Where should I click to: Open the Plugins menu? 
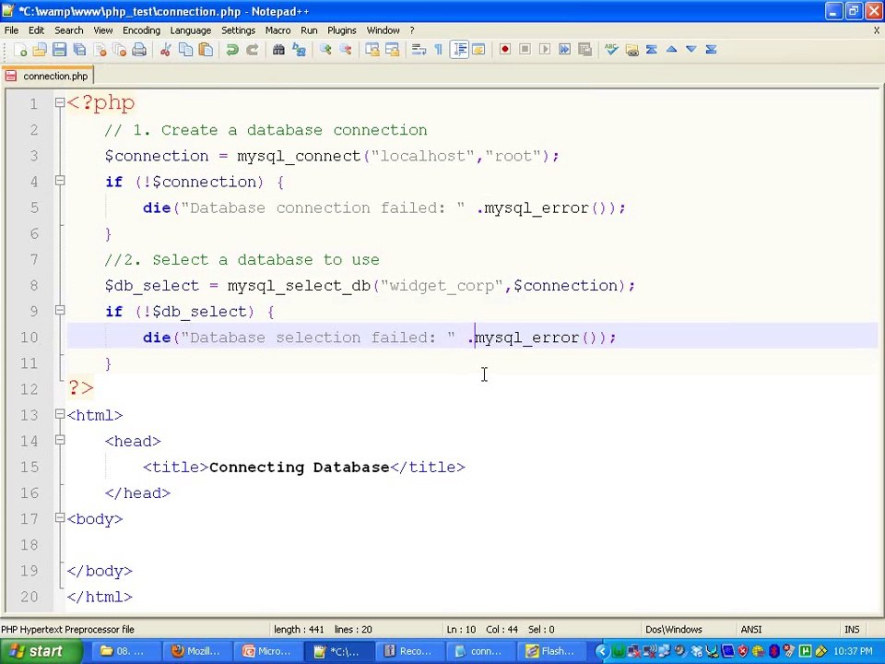pos(341,30)
